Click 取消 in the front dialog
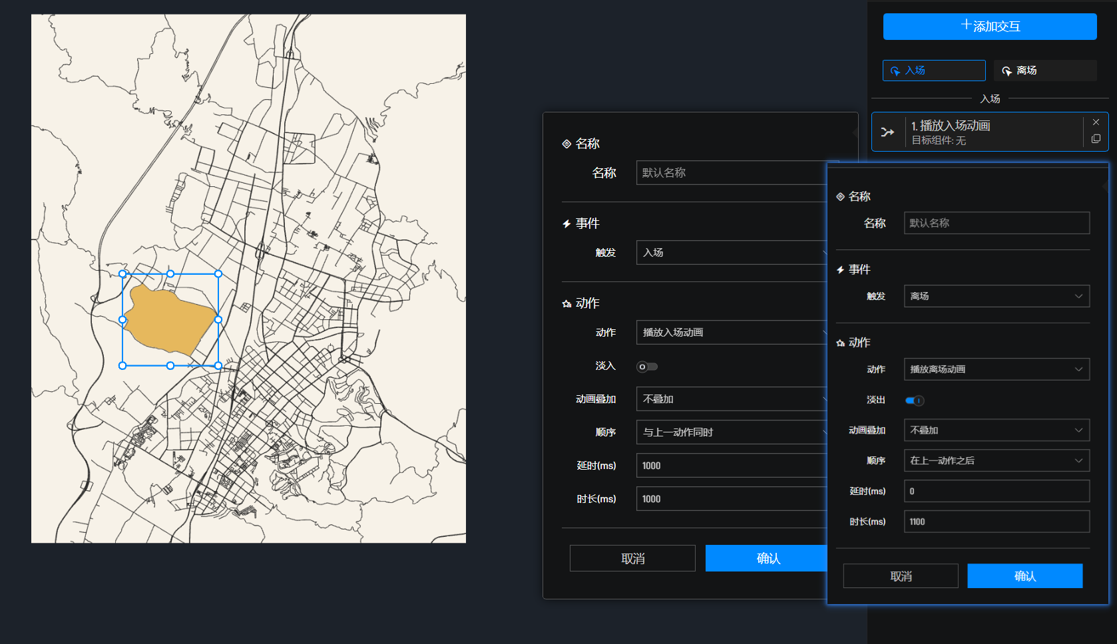Viewport: 1117px width, 644px height. [900, 576]
